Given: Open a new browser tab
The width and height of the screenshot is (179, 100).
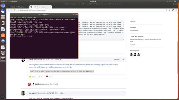Looking at the screenshot, I should [x=54, y=7].
